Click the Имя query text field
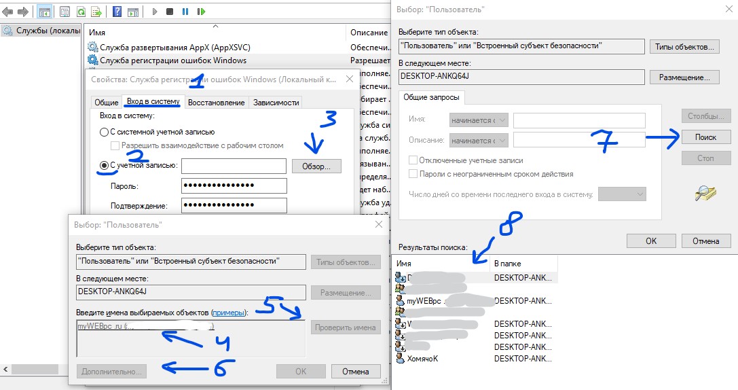The width and height of the screenshot is (738, 390). tap(579, 120)
